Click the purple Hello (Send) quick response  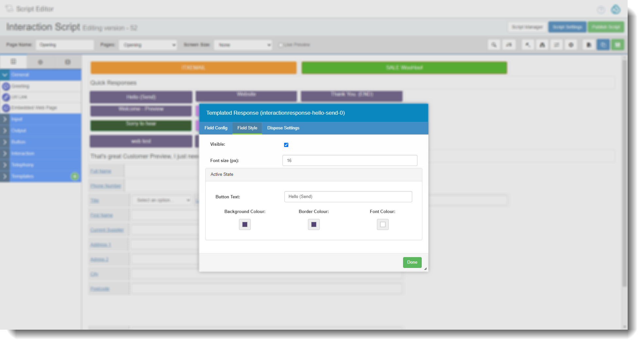[141, 97]
